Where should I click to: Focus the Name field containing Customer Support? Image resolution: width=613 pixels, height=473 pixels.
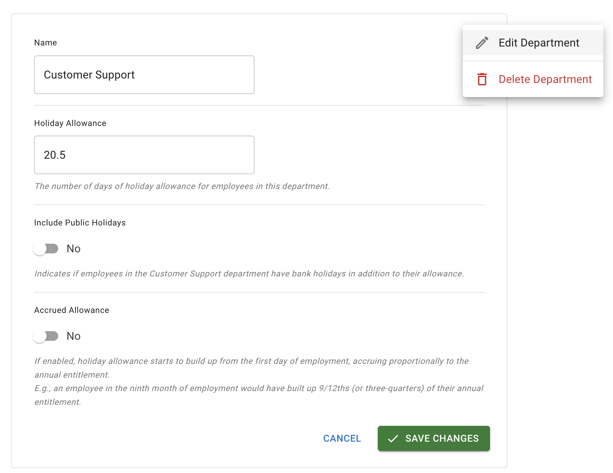point(144,75)
